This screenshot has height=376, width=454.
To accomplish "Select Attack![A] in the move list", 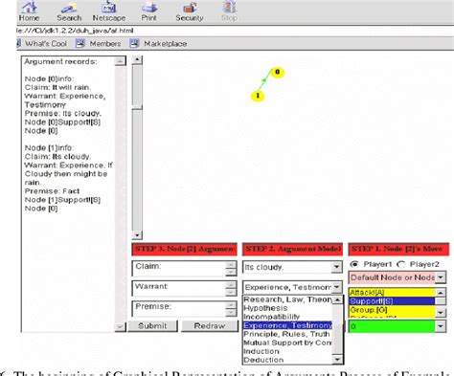I will click(x=392, y=292).
